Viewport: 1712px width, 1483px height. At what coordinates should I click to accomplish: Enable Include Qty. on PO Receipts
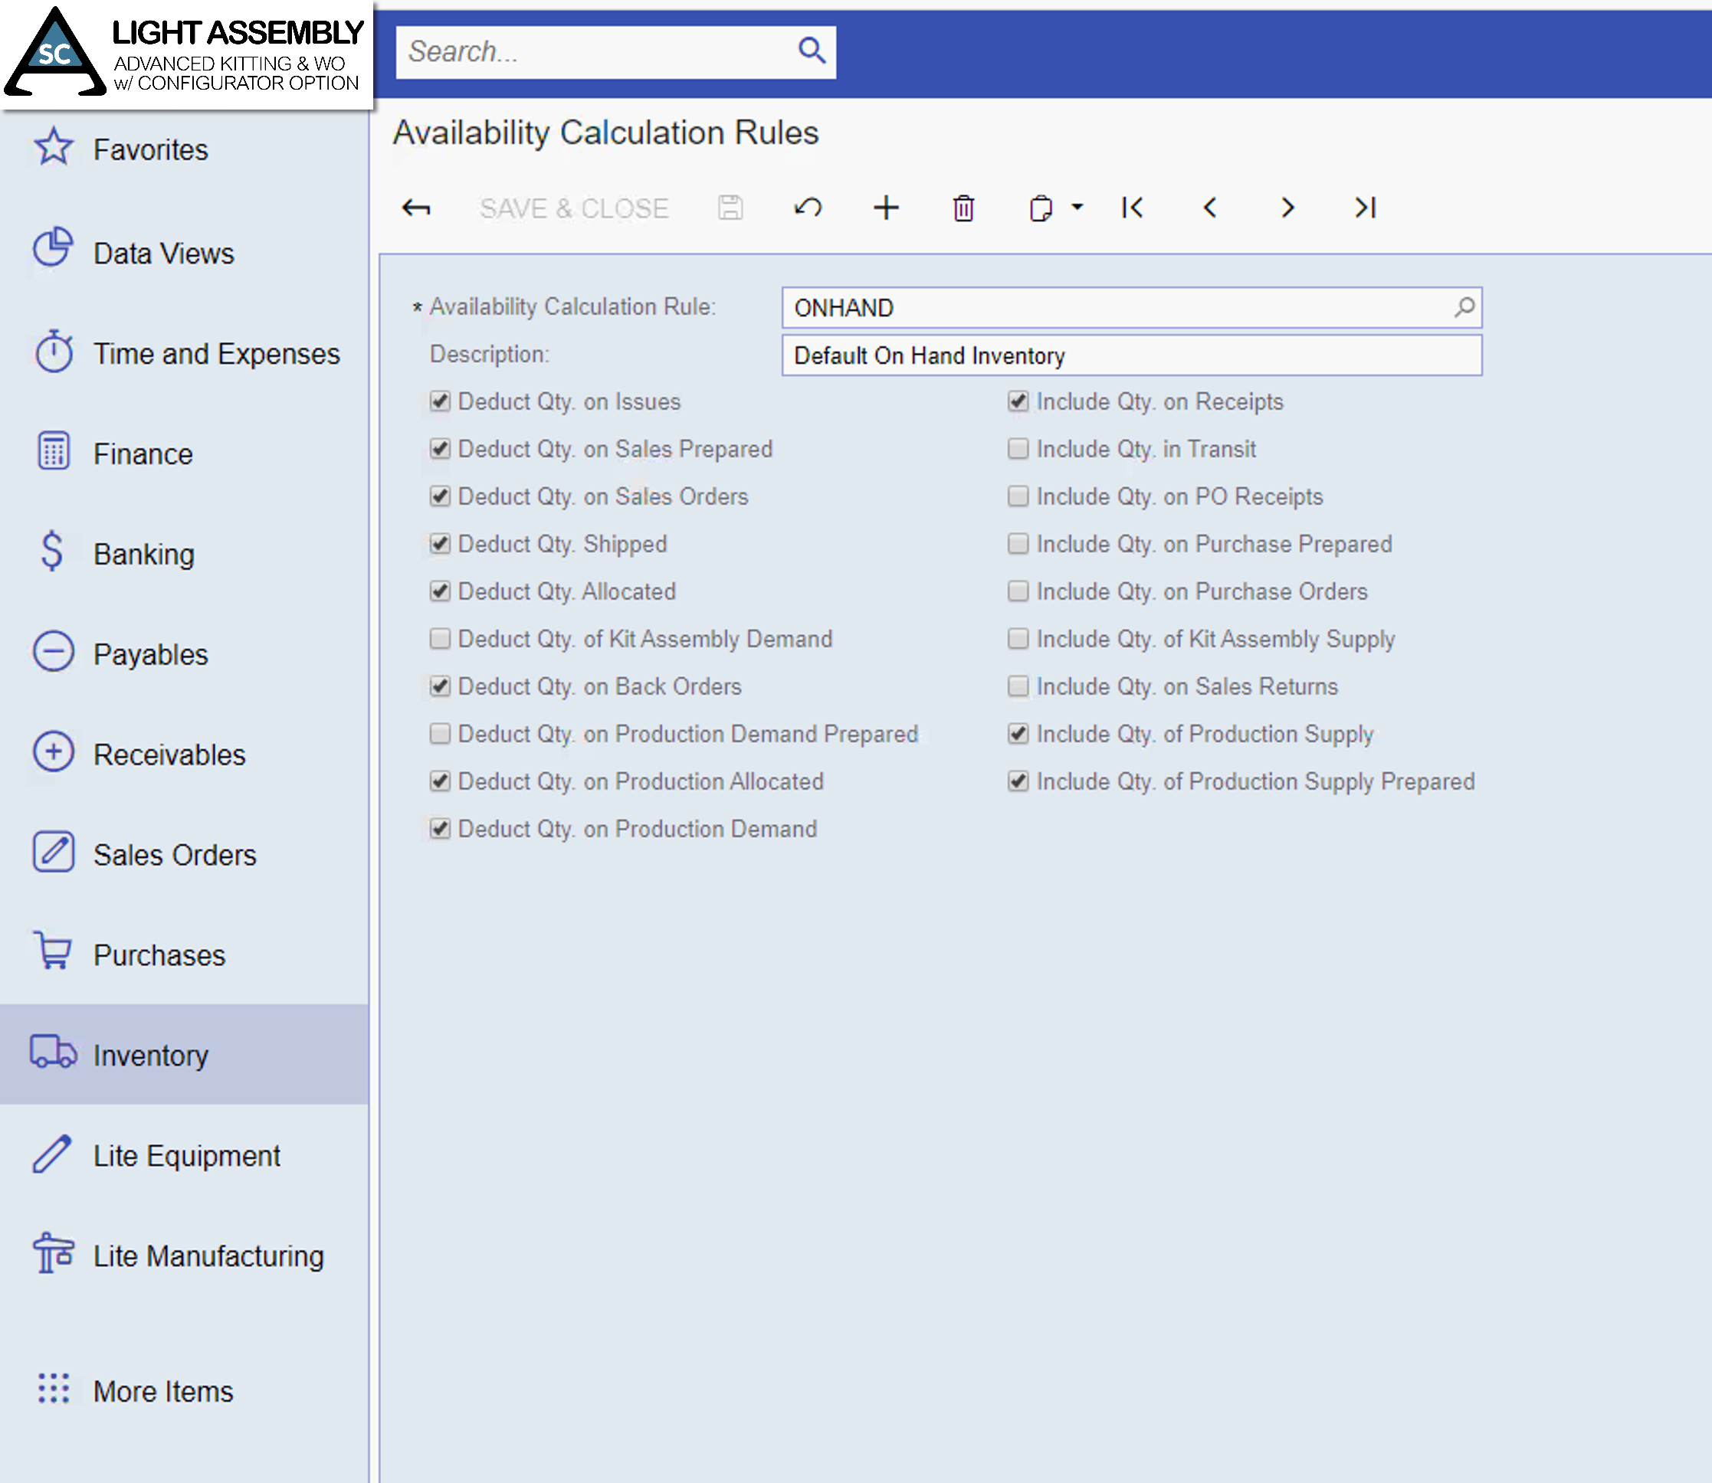point(1018,496)
